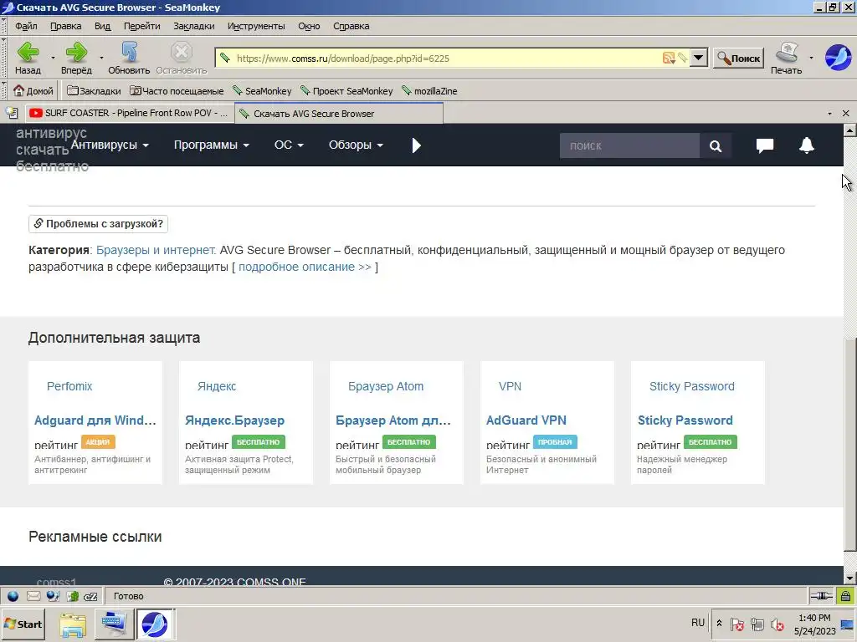Click the vertical scrollbar down arrow
This screenshot has width=857, height=642.
tap(850, 578)
